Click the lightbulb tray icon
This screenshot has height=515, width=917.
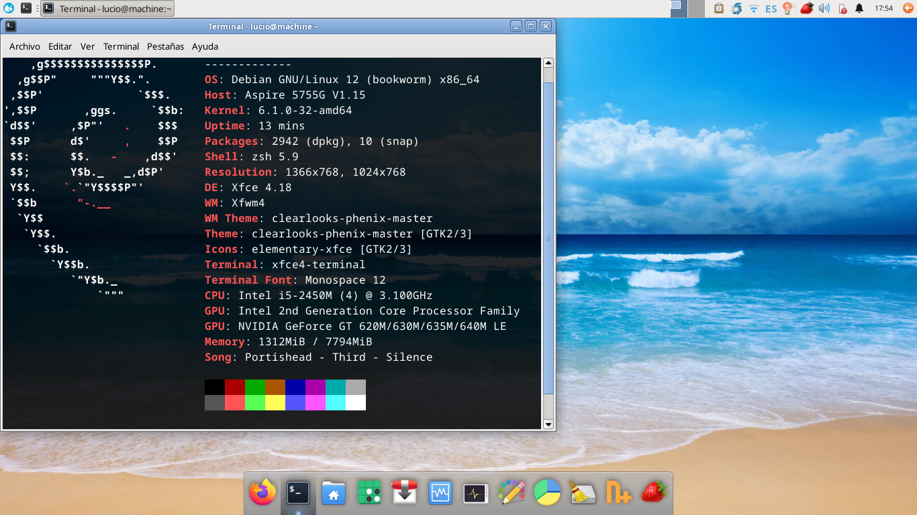[x=789, y=9]
